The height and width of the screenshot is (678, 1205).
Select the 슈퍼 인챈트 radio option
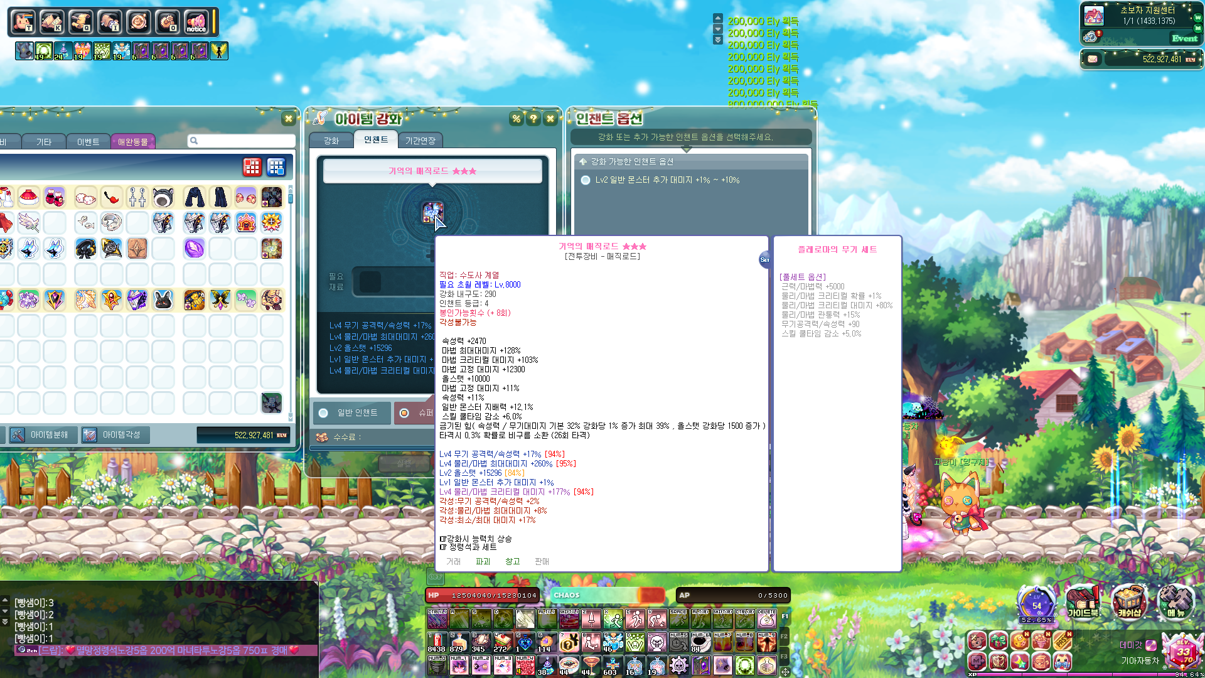(x=404, y=413)
